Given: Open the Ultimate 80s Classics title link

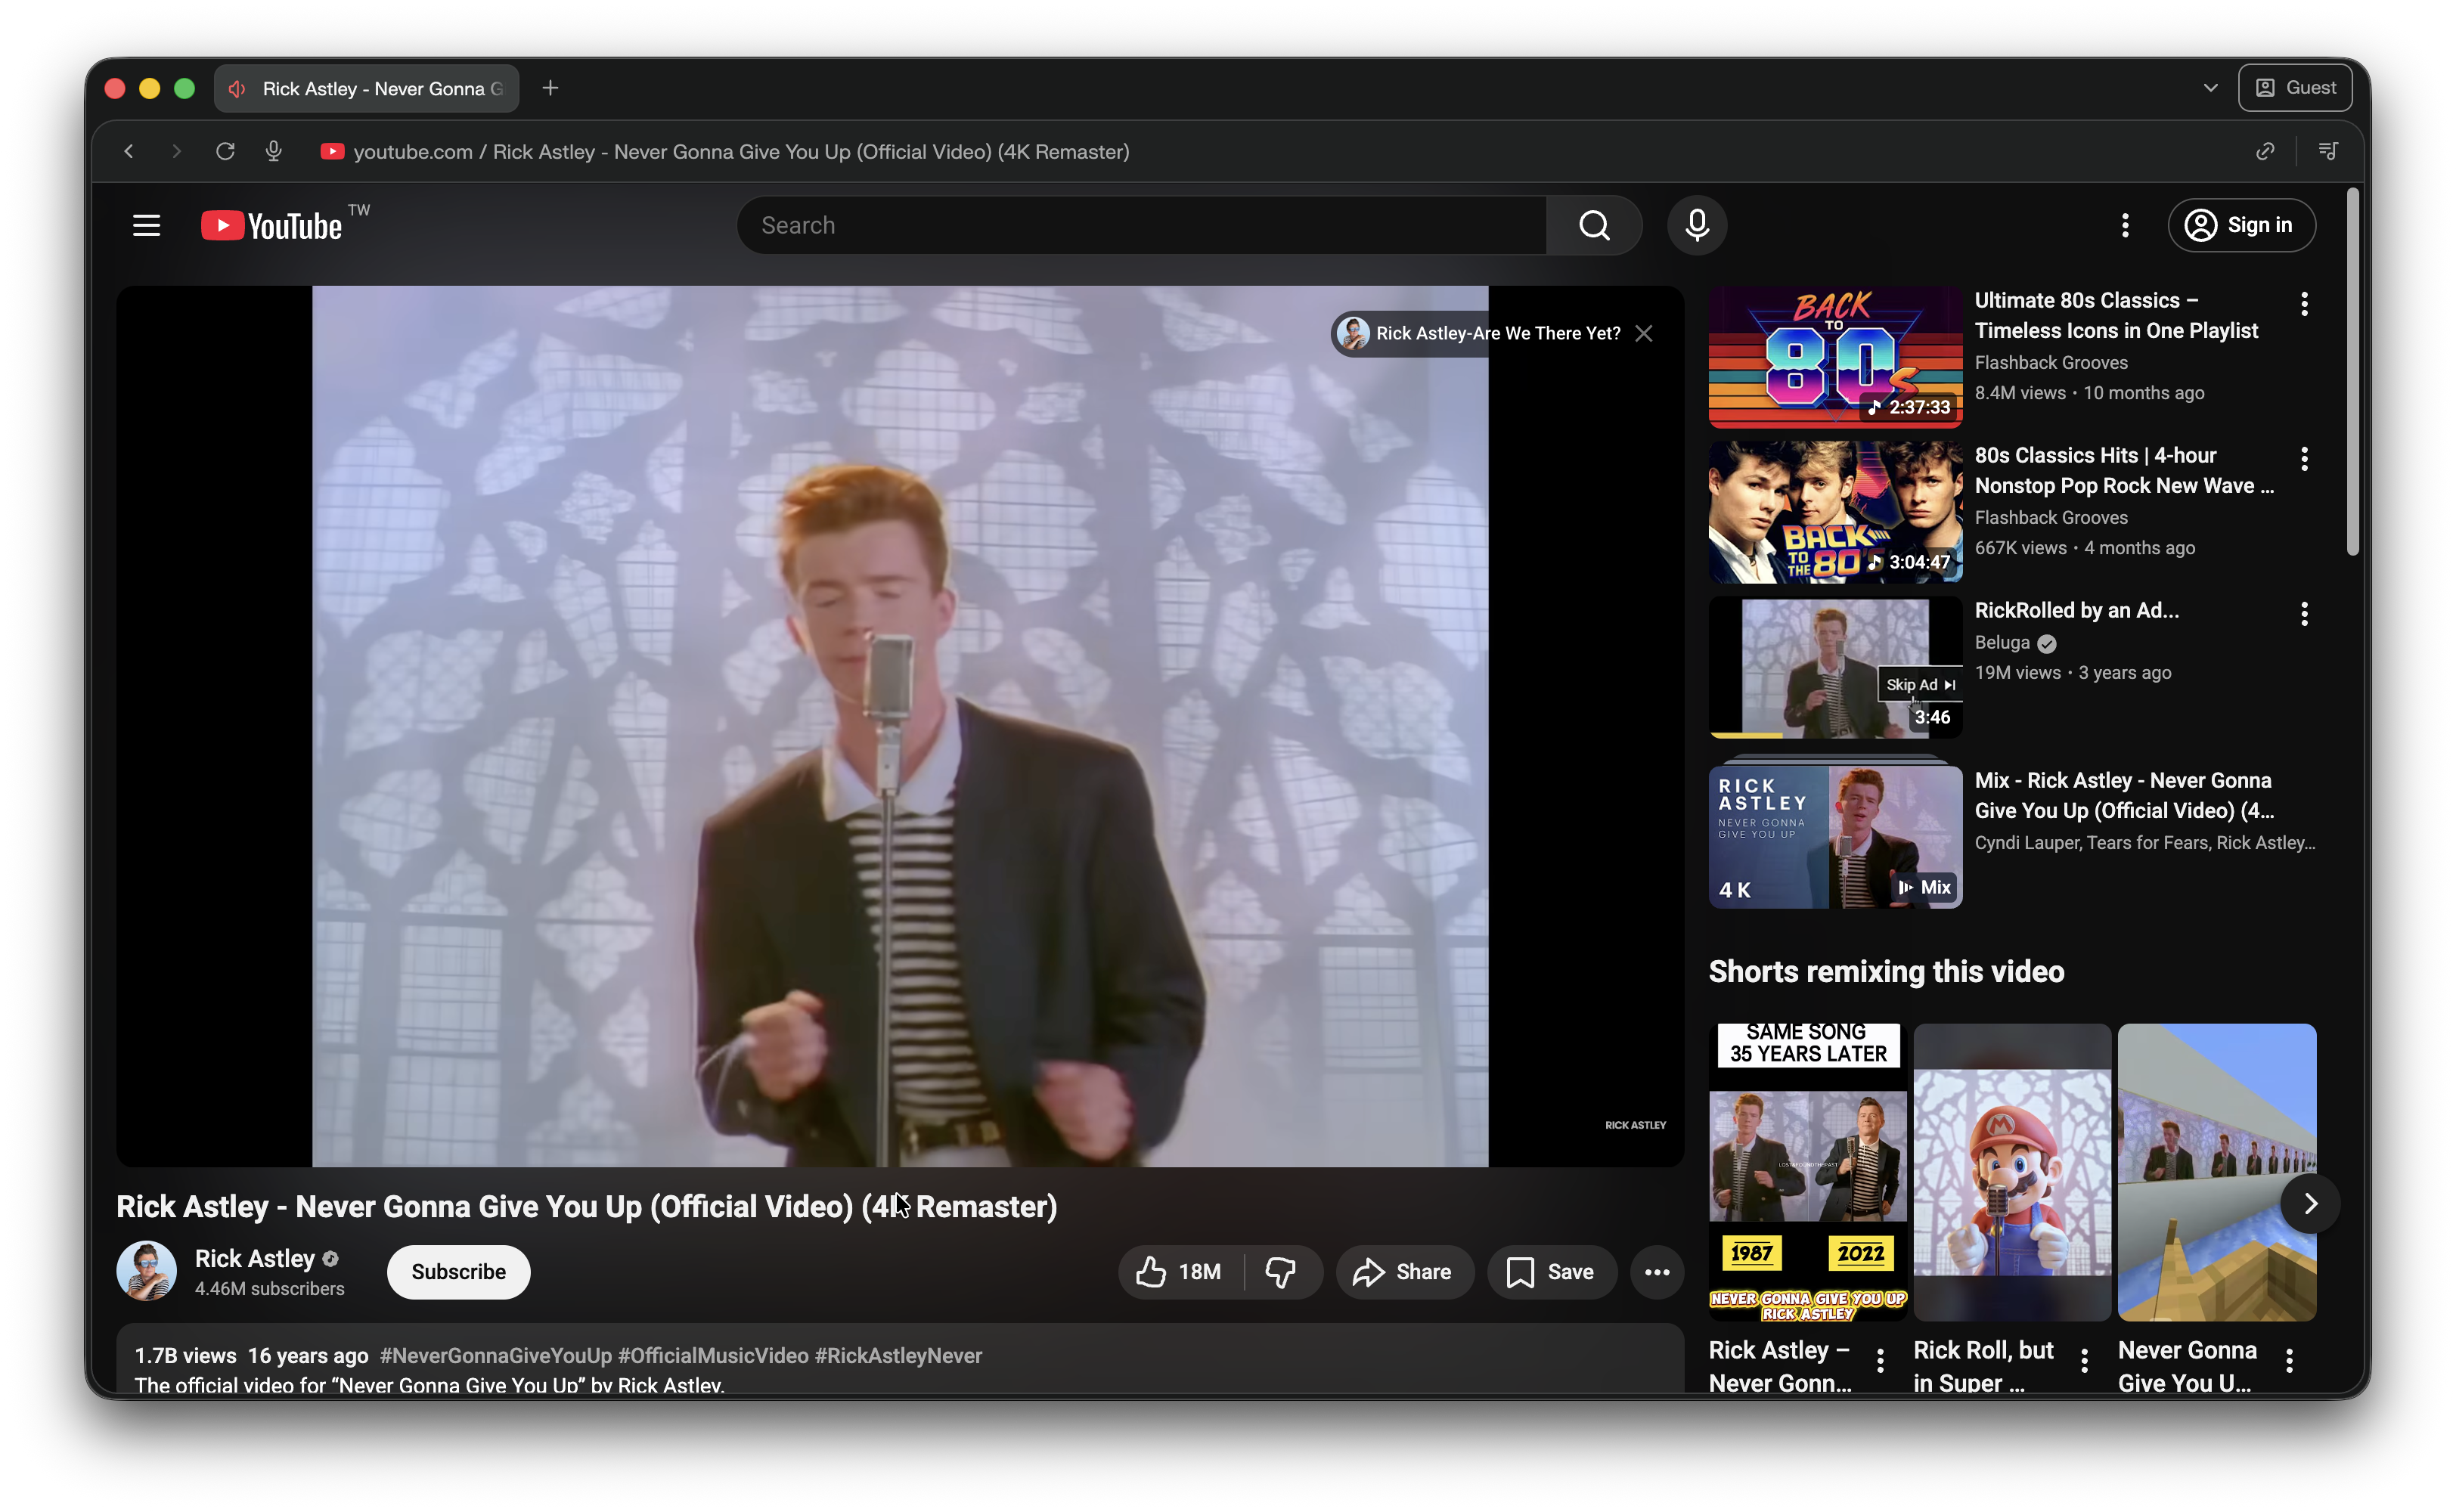Looking at the screenshot, I should click(x=2116, y=315).
